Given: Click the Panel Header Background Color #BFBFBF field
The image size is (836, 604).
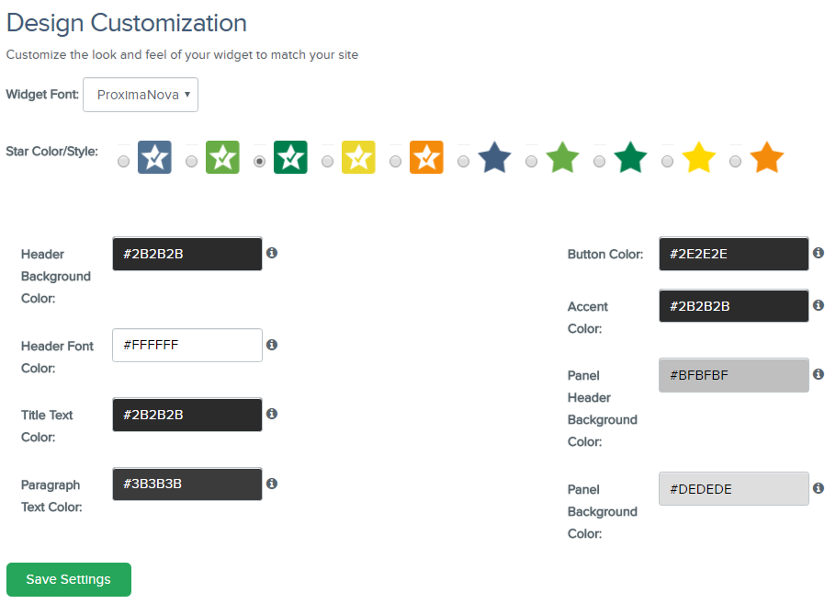Looking at the screenshot, I should pyautogui.click(x=733, y=375).
